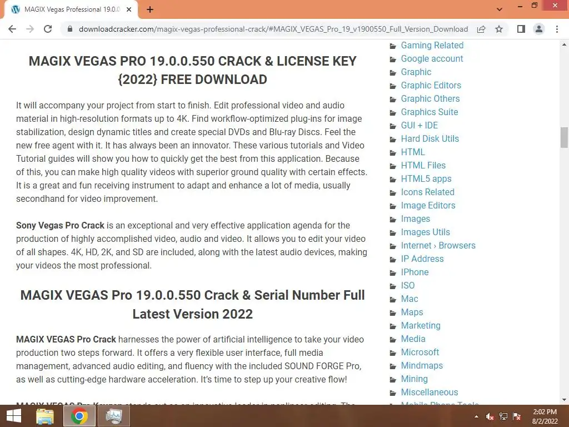
Task: Open File Explorer from taskbar
Action: 45,416
